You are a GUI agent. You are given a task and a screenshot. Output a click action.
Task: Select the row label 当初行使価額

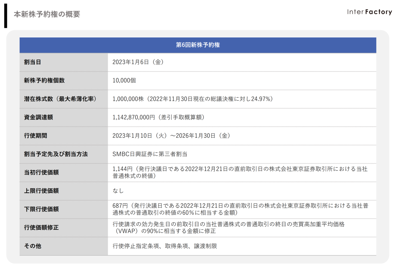[x=41, y=173]
